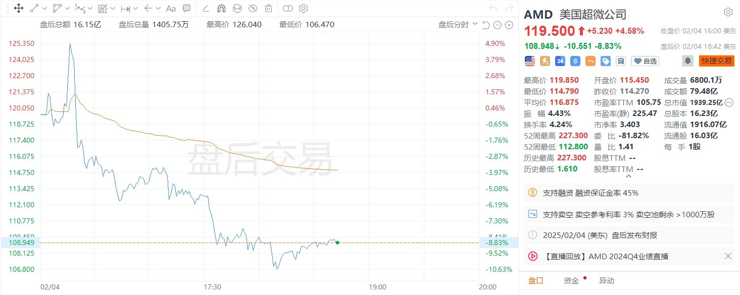Select the crosshair move tool
The image size is (740, 295).
[x=18, y=9]
